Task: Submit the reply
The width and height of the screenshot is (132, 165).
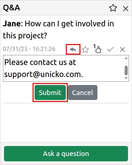Action: pyautogui.click(x=50, y=92)
